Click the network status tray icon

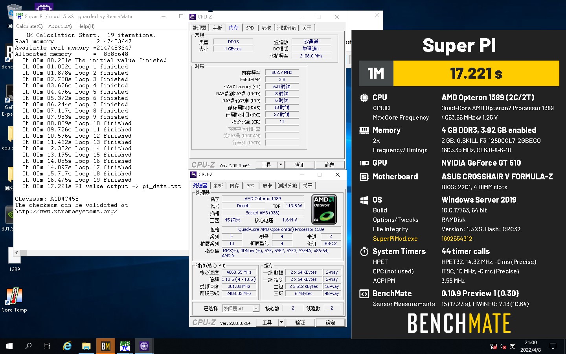click(494, 346)
